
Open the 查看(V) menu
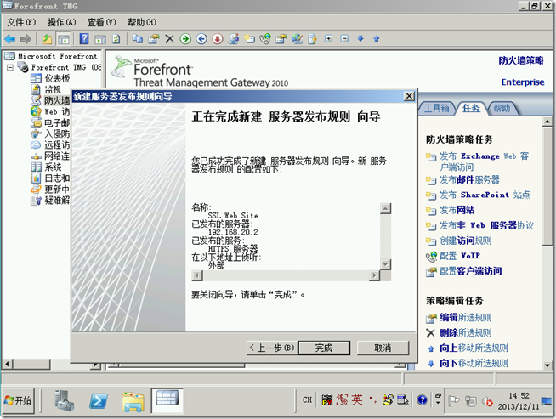102,22
